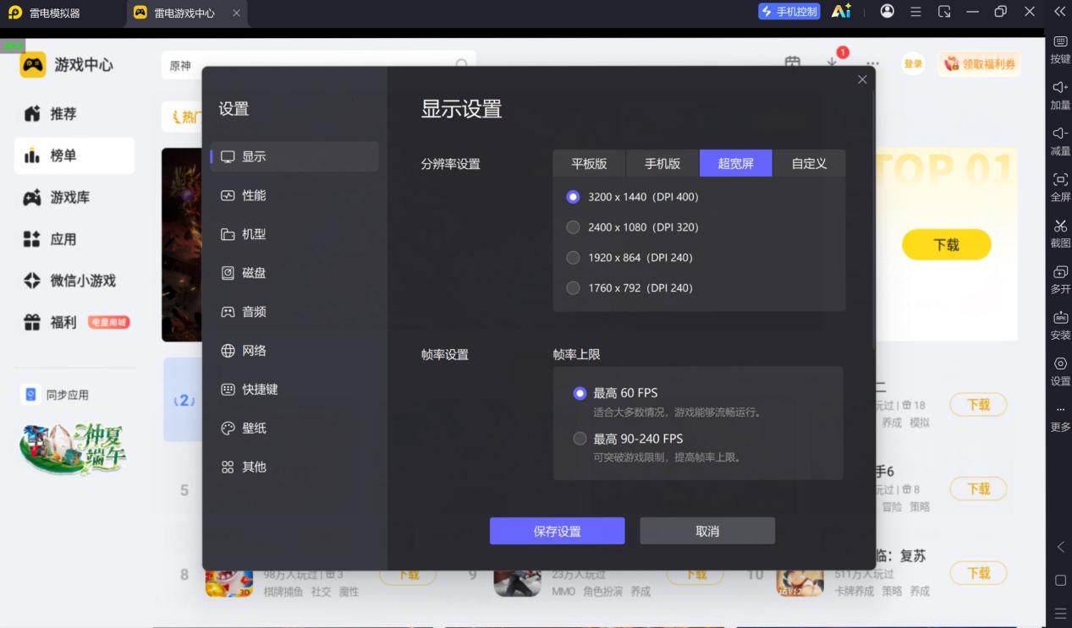This screenshot has width=1072, height=628.
Task: Go to 推荐 in game center sidebar
Action: click(74, 114)
